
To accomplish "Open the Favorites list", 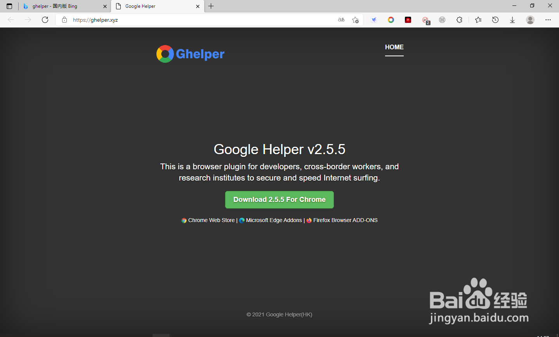I will pos(478,20).
